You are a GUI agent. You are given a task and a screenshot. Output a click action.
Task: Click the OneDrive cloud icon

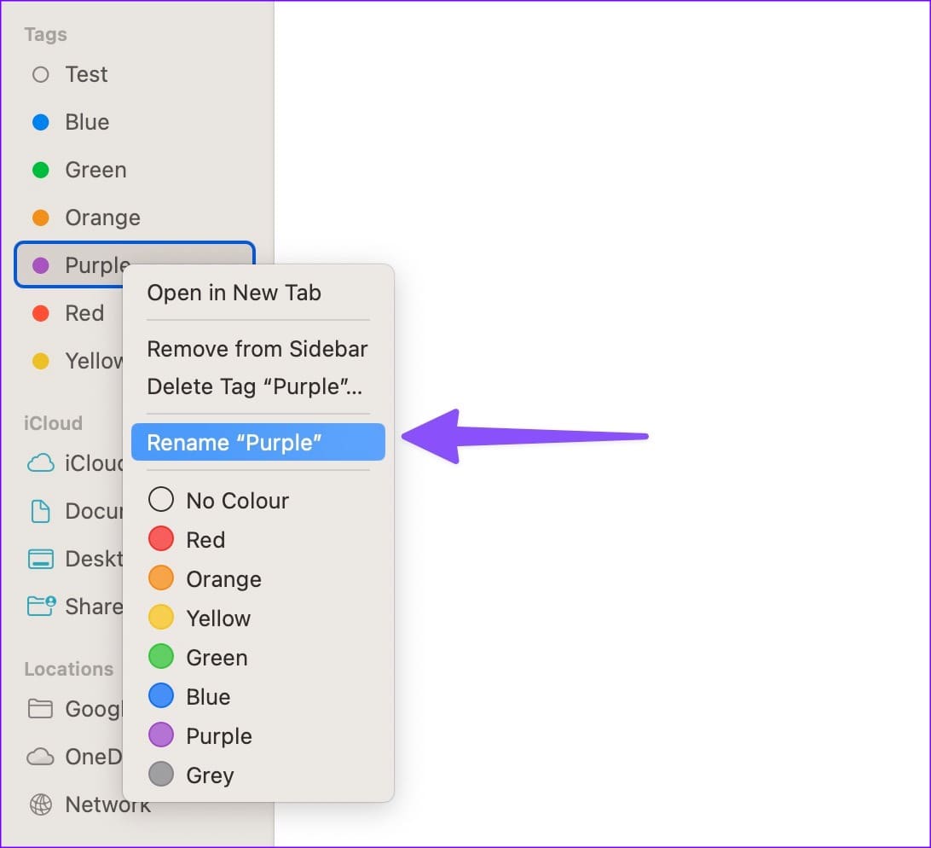pyautogui.click(x=40, y=757)
